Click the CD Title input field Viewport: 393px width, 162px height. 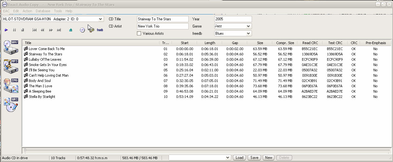coord(163,19)
